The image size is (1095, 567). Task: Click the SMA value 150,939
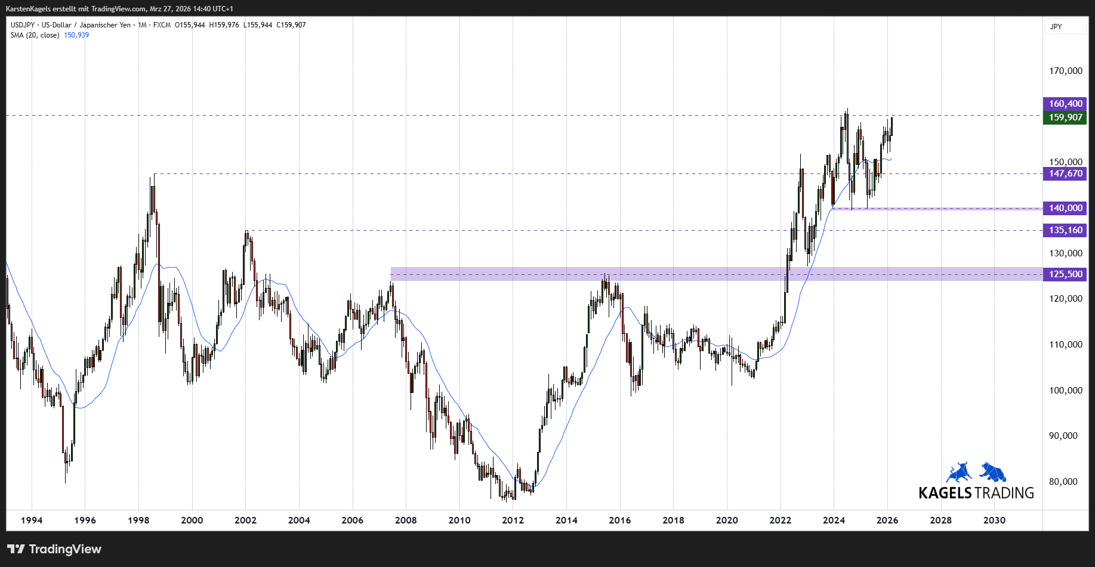click(76, 35)
